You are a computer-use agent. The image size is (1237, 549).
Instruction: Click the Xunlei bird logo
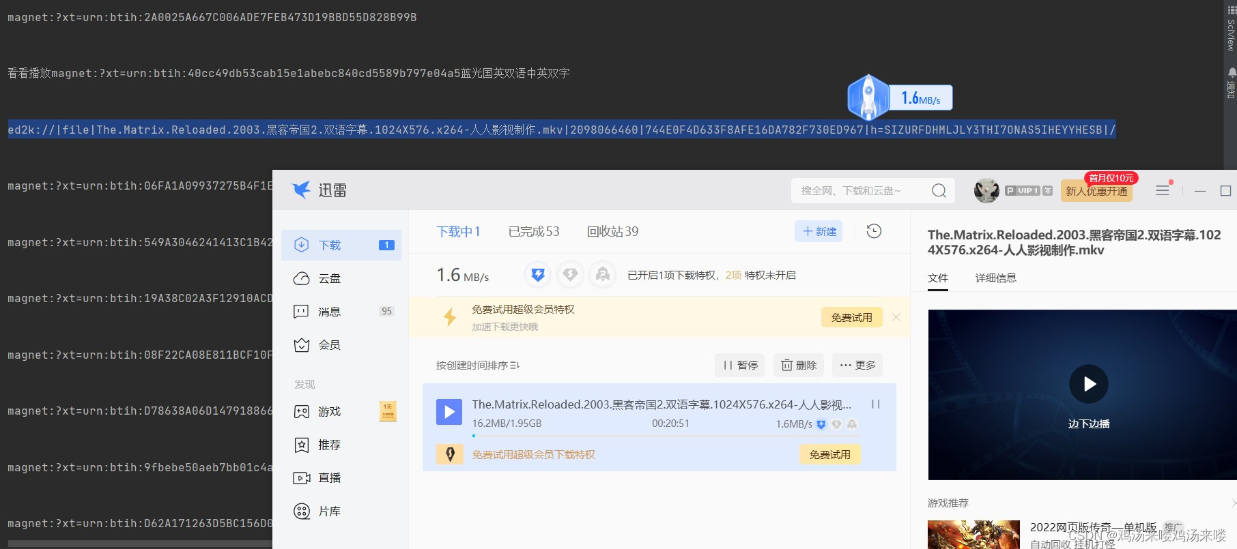[x=301, y=190]
